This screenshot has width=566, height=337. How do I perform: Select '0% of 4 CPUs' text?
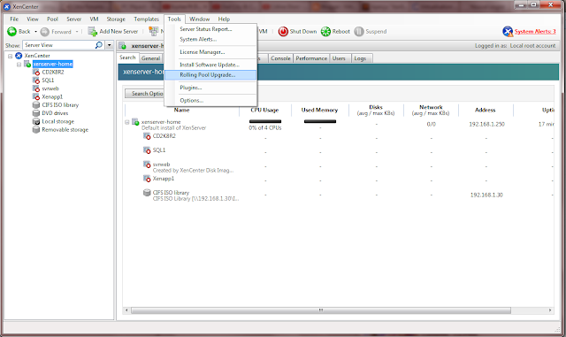[x=265, y=128]
